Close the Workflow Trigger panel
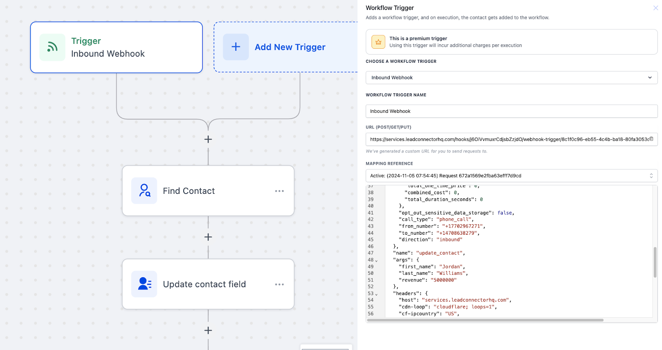This screenshot has width=662, height=350. click(655, 8)
